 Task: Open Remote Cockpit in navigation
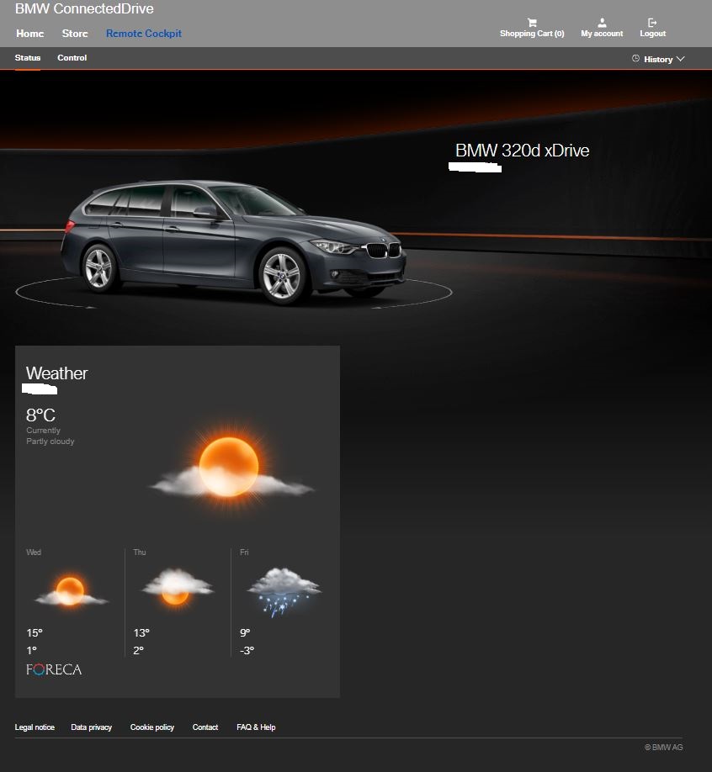click(143, 34)
